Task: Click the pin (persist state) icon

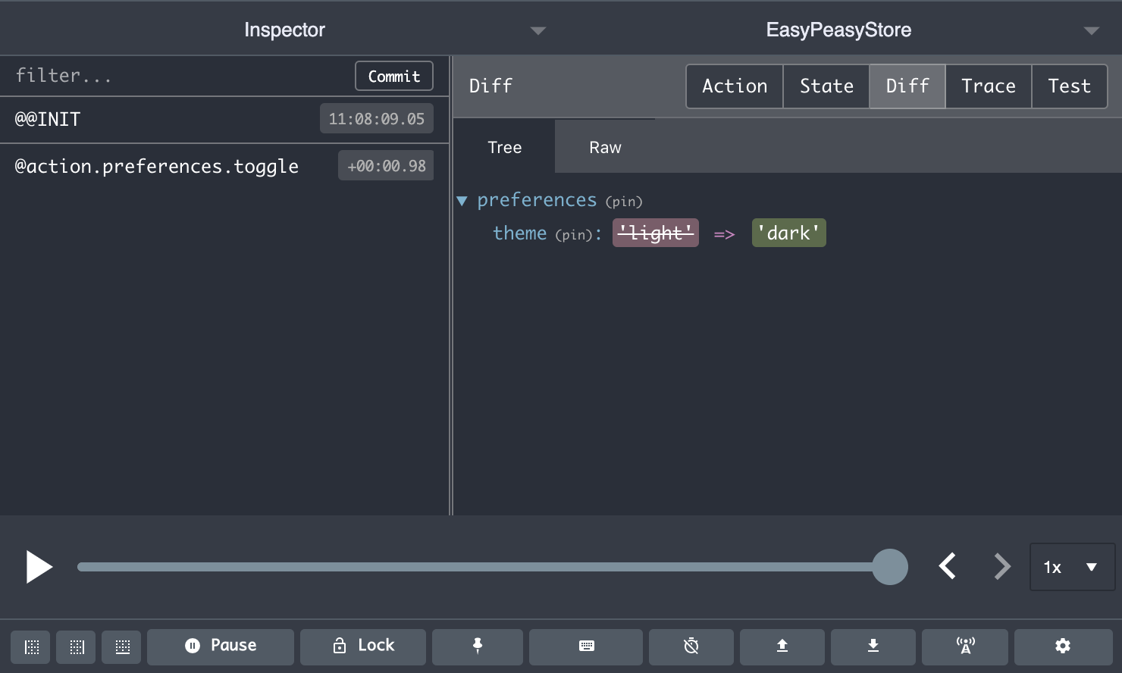Action: coord(477,646)
